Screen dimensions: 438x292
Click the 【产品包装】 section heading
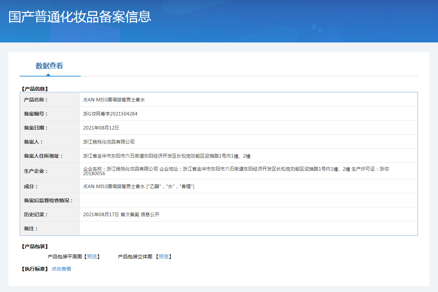(x=35, y=247)
